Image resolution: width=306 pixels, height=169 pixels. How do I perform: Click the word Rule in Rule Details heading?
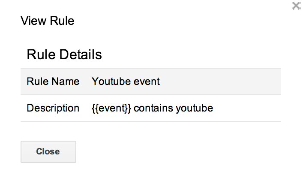click(x=41, y=54)
